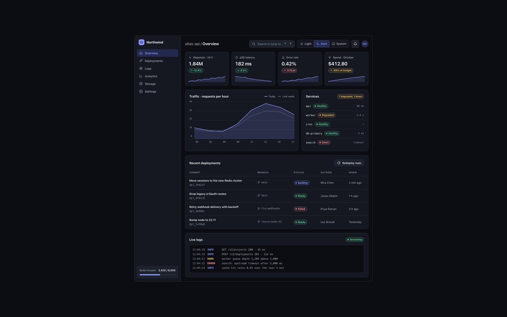
Task: Select Storage in the sidebar
Action: pos(158,84)
